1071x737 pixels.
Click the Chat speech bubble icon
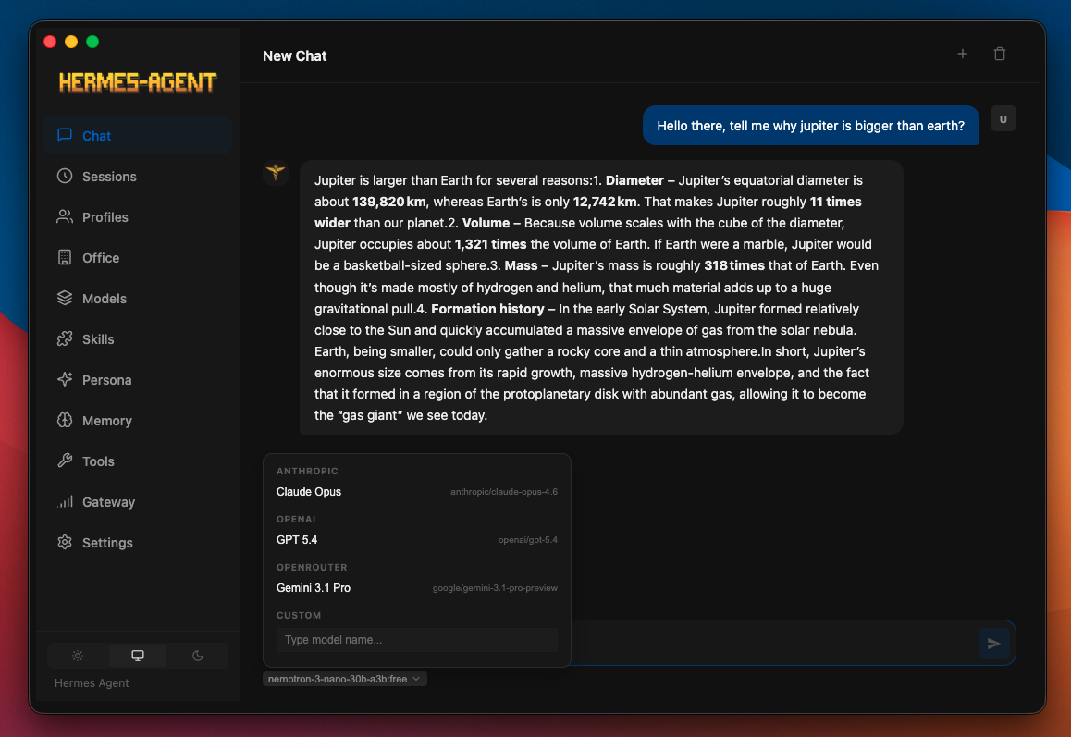click(65, 135)
